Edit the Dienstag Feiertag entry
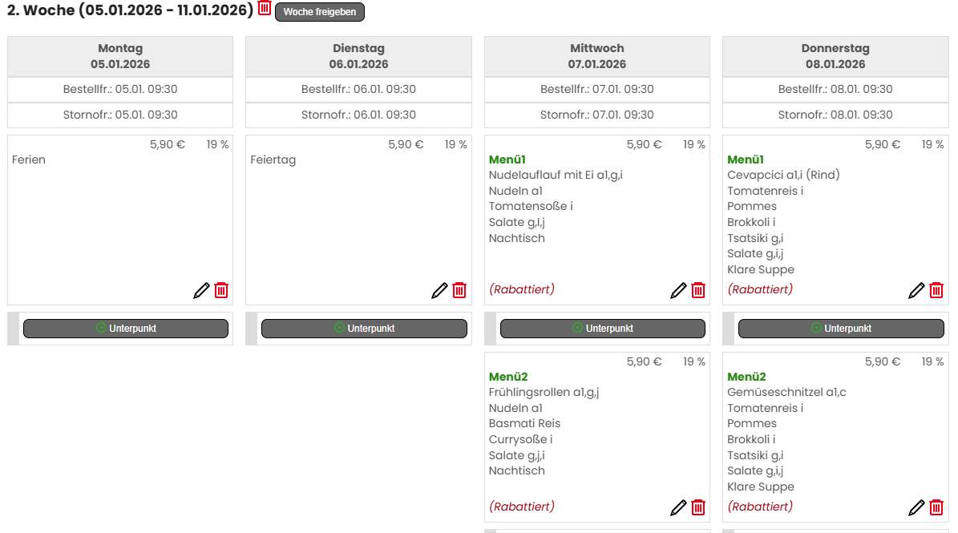 coord(439,290)
